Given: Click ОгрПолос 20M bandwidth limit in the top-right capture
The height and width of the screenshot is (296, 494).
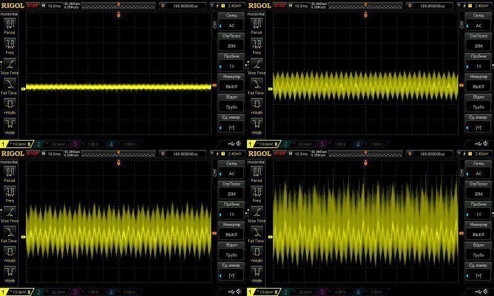Looking at the screenshot, I should [478, 42].
